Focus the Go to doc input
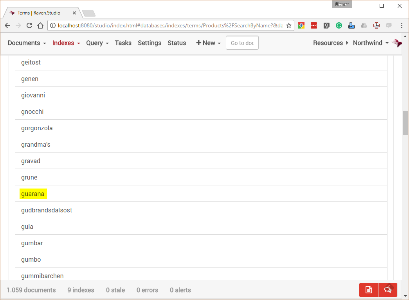Screen dimensions: 409x300 point(242,43)
